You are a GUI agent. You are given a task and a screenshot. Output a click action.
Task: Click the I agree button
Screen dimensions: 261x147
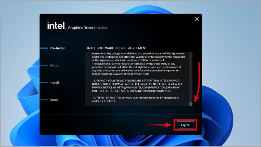click(185, 125)
